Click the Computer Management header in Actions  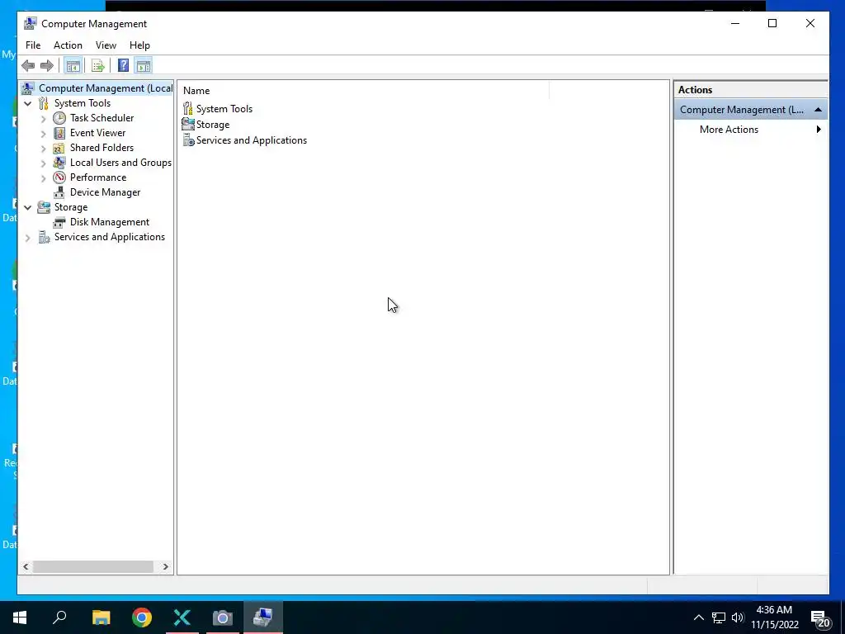pyautogui.click(x=751, y=110)
